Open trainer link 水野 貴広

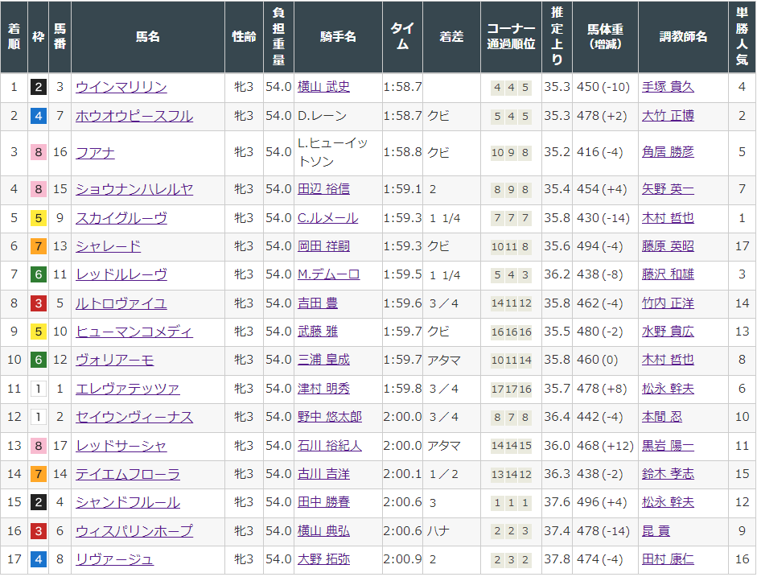pyautogui.click(x=668, y=332)
